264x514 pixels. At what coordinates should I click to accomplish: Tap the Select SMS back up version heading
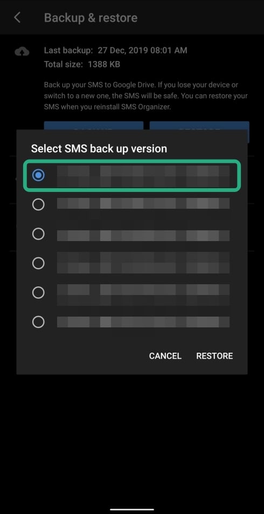click(x=99, y=148)
